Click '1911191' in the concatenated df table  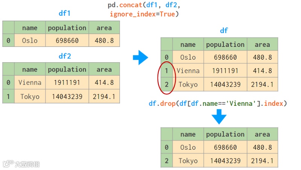tap(225, 71)
